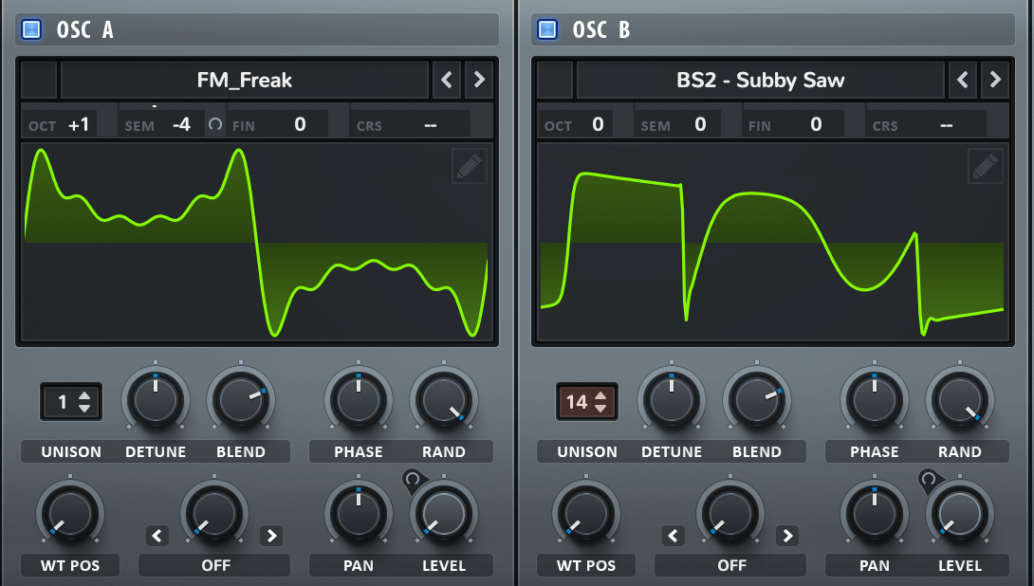This screenshot has width=1034, height=586.
Task: Click OSC A fine tune value
Action: pyautogui.click(x=300, y=124)
